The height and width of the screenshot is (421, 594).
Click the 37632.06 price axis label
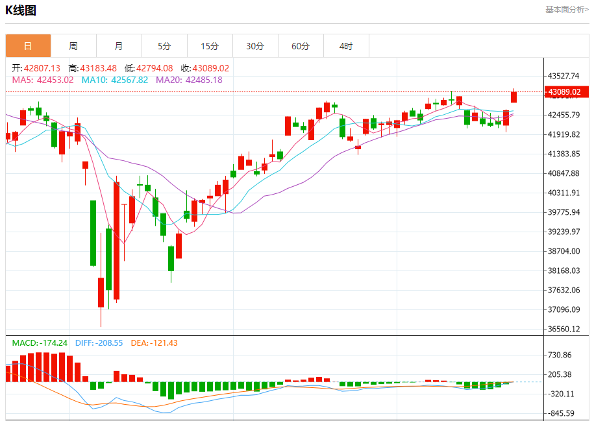563,291
